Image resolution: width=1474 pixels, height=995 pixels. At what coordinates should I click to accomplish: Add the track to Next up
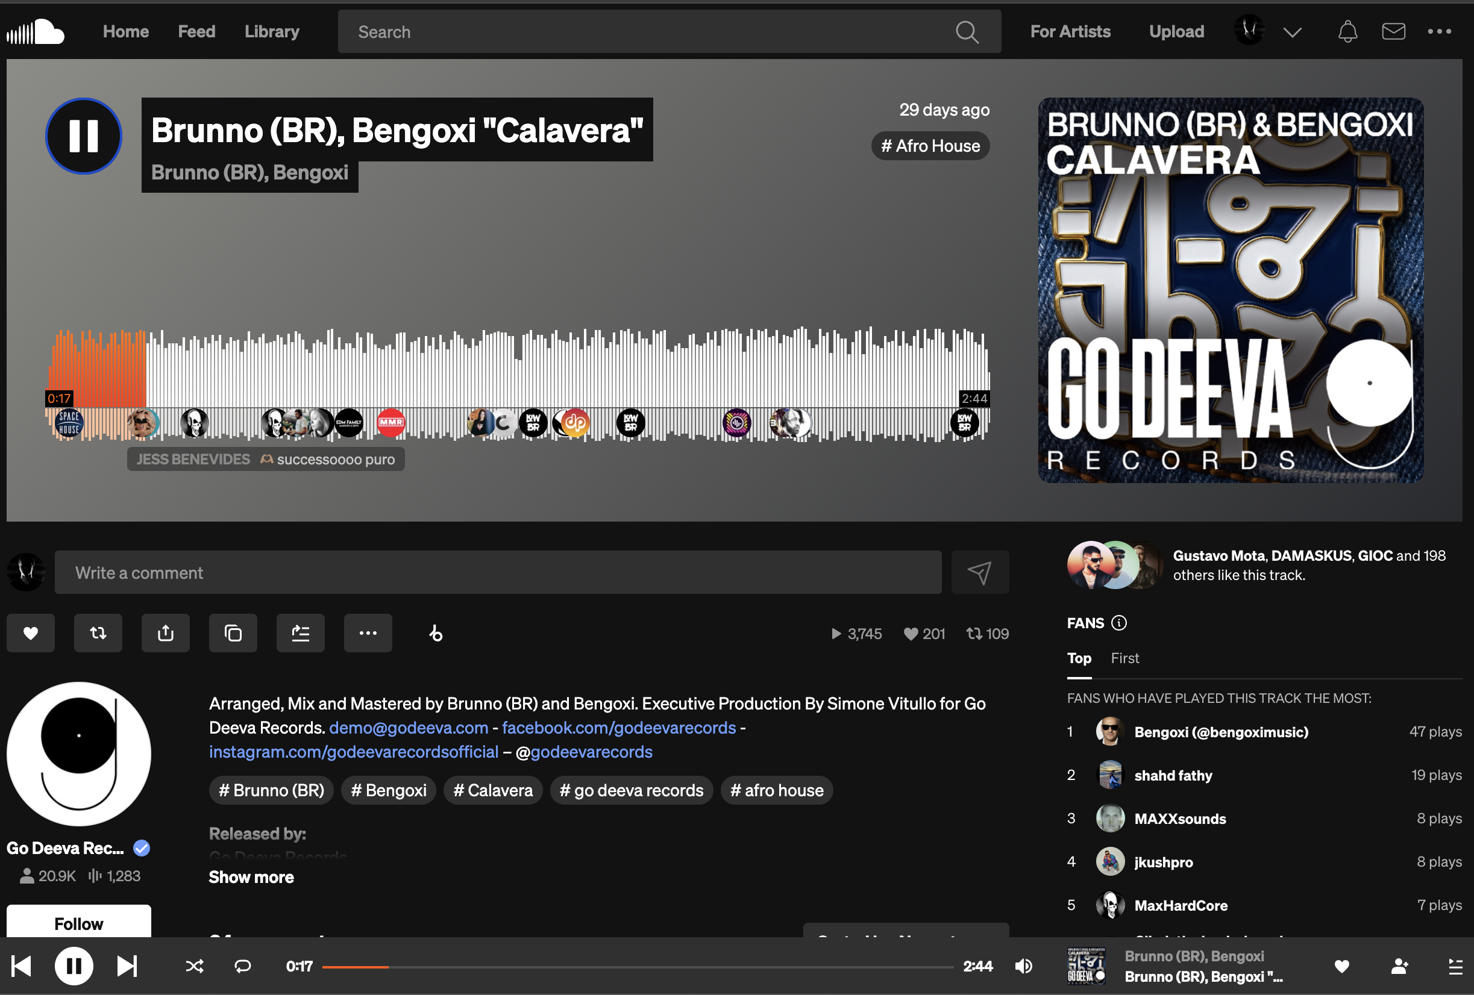click(301, 633)
